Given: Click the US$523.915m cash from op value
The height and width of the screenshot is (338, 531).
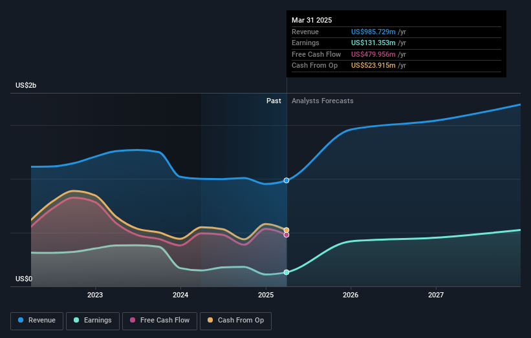Looking at the screenshot, I should pyautogui.click(x=373, y=66).
